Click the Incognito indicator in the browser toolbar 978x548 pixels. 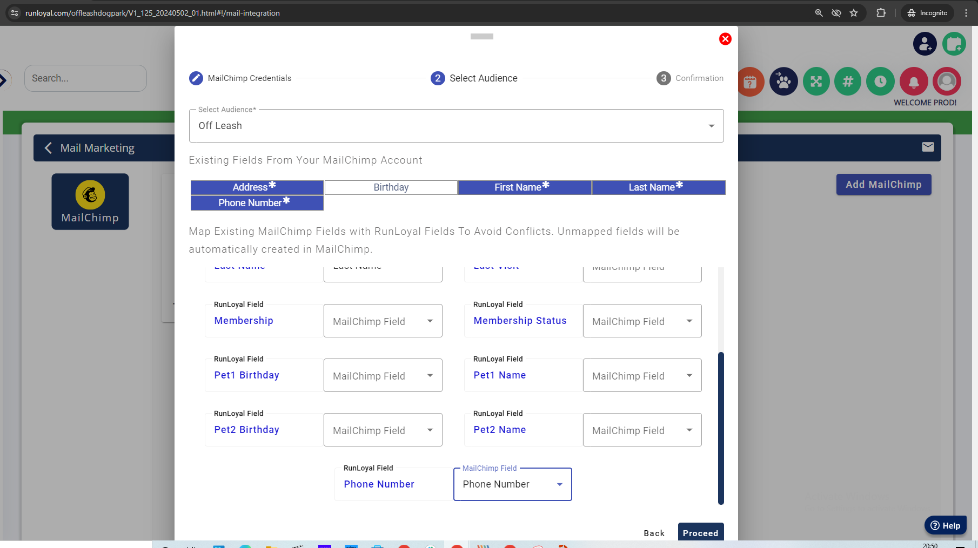[927, 13]
